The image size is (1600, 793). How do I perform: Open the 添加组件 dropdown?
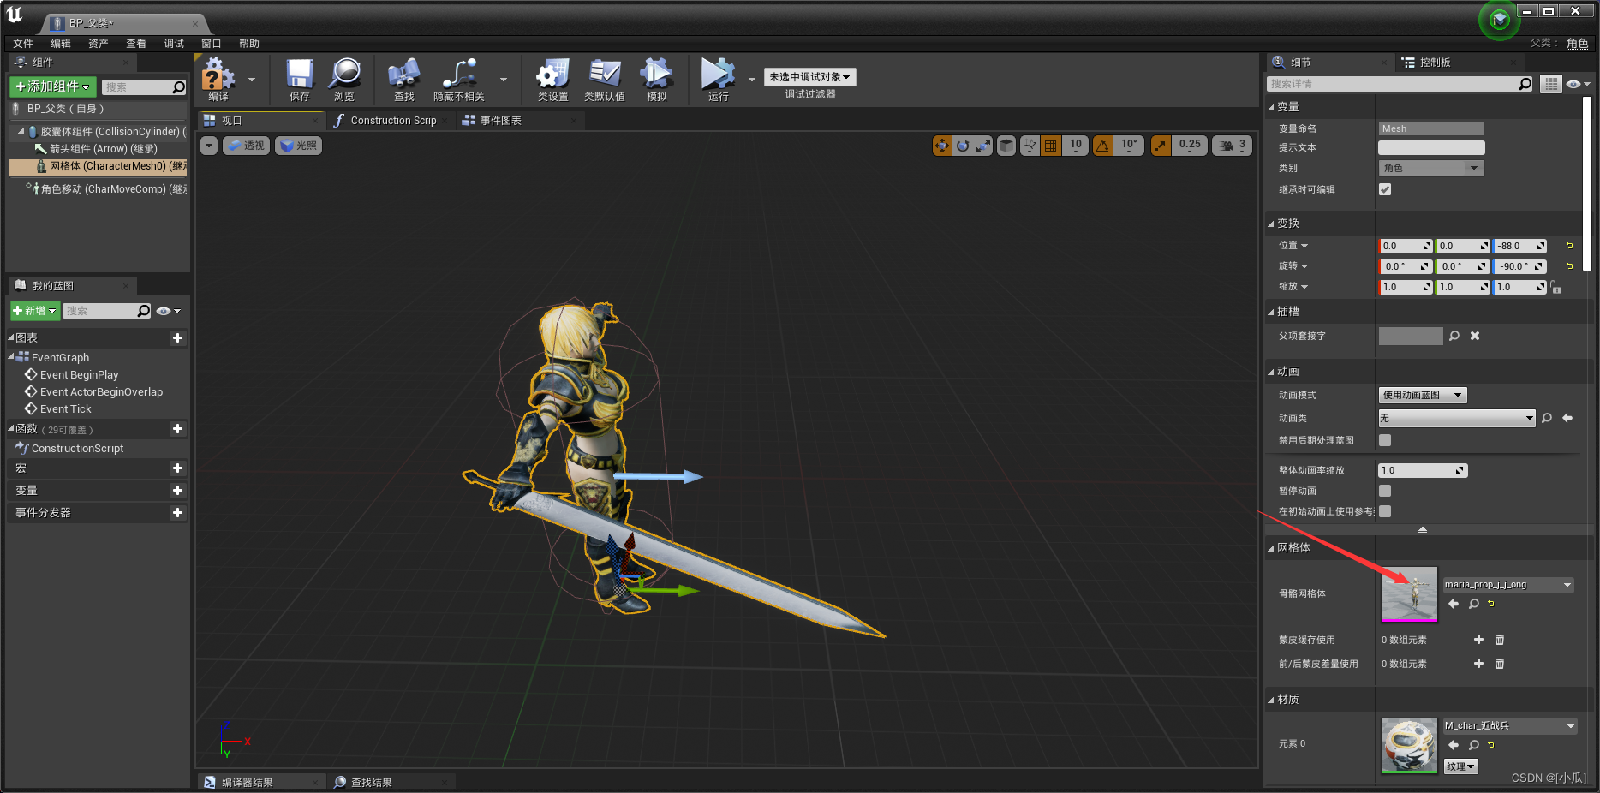pos(52,86)
